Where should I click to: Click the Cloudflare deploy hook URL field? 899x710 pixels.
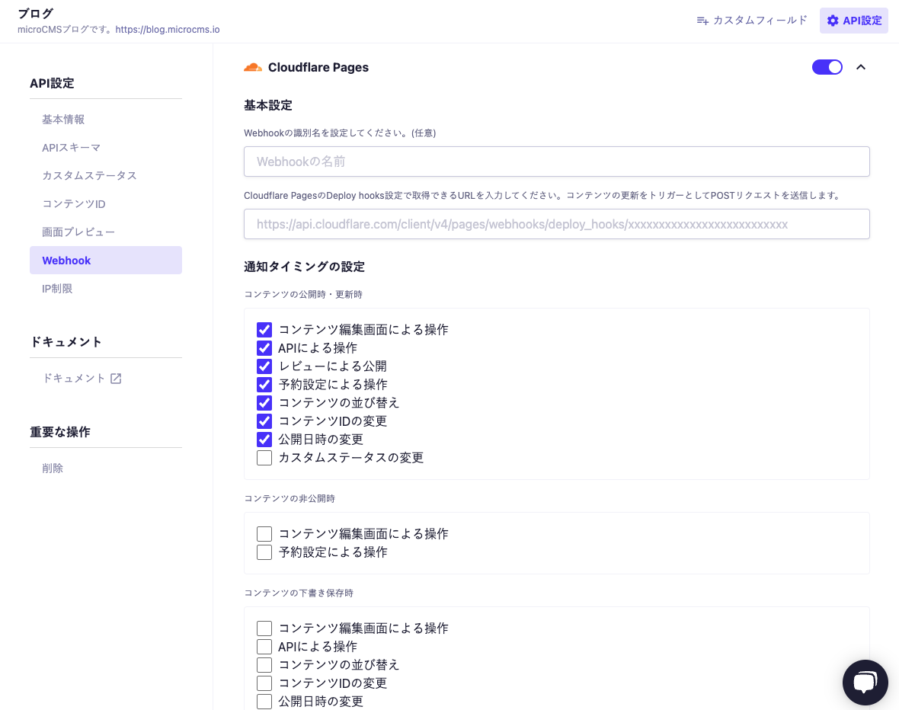(x=556, y=225)
